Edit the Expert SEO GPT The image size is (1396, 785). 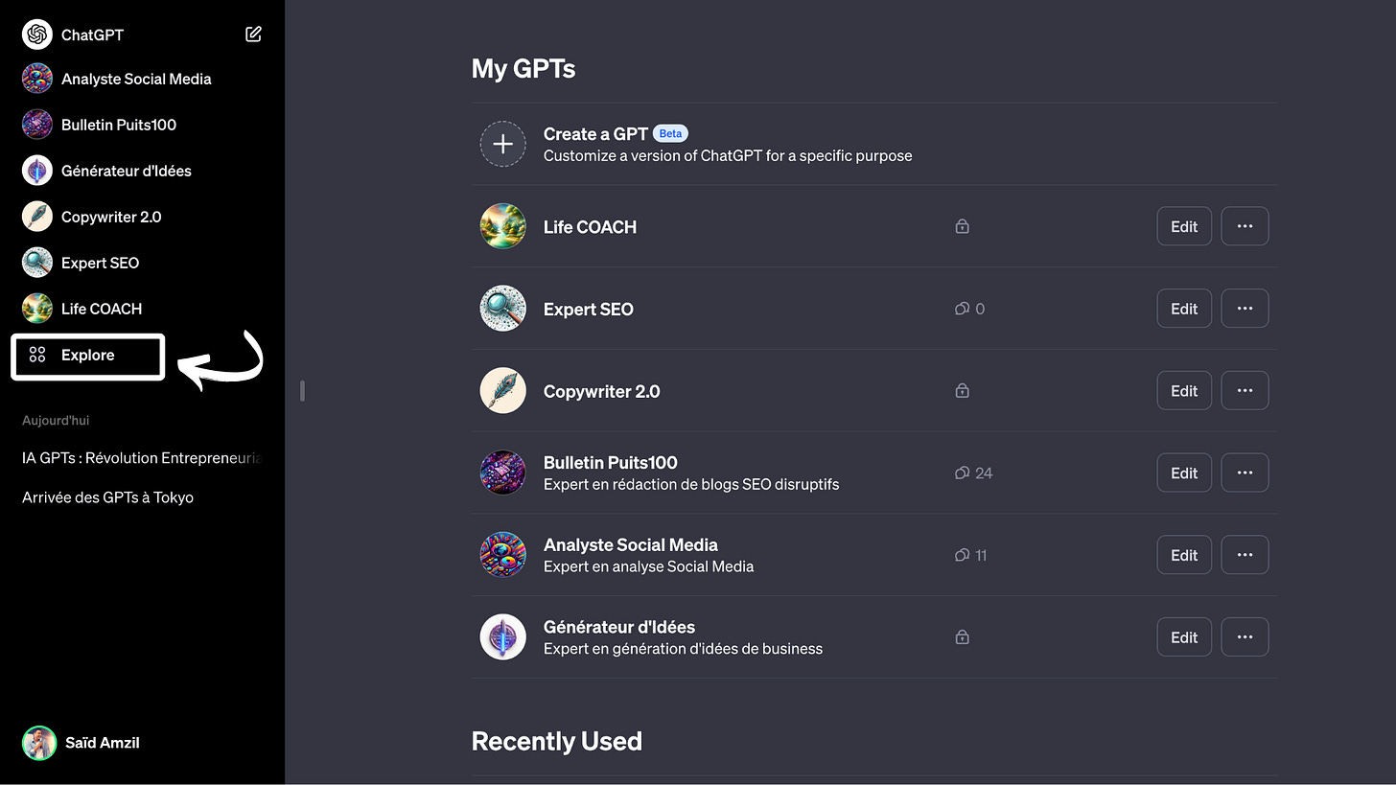pos(1184,309)
